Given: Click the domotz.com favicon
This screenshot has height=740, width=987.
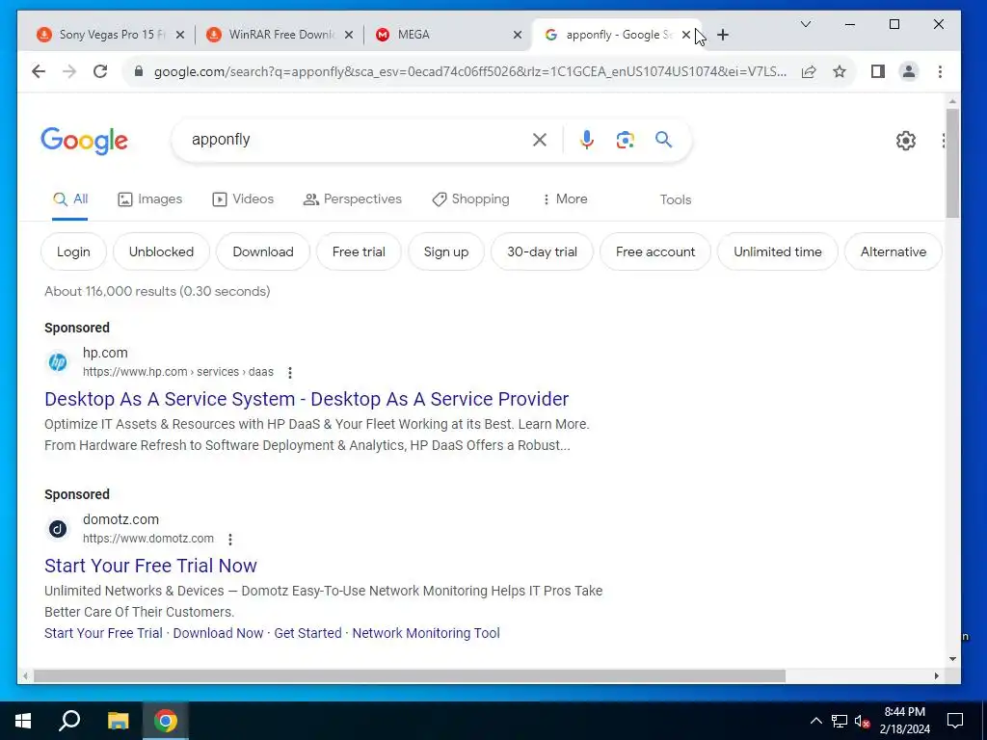Looking at the screenshot, I should [58, 529].
